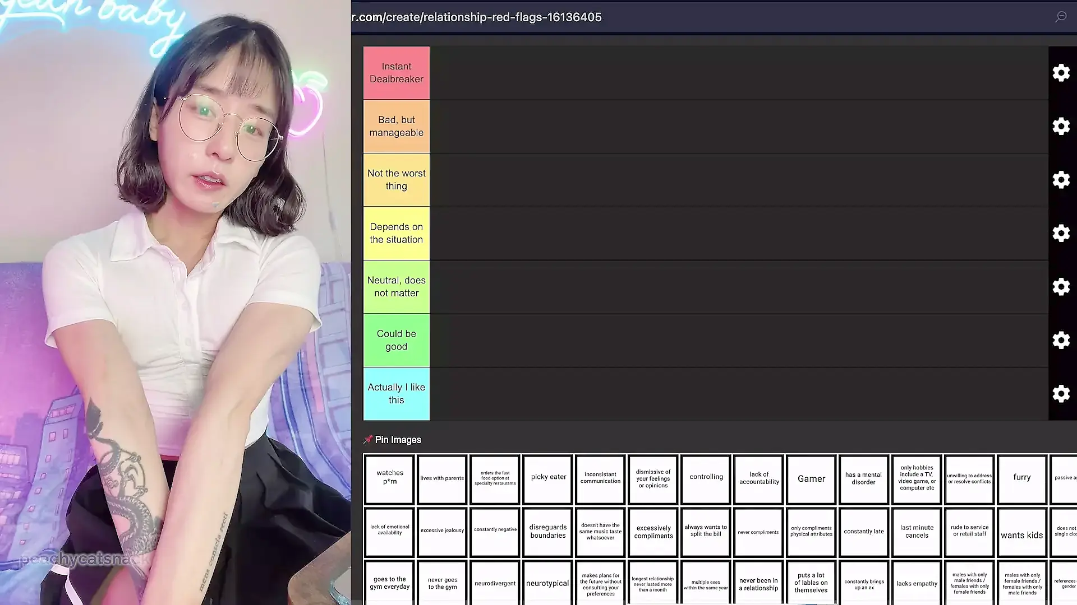
Task: Click the Instant Dealbreaker pink tier label
Action: 396,73
